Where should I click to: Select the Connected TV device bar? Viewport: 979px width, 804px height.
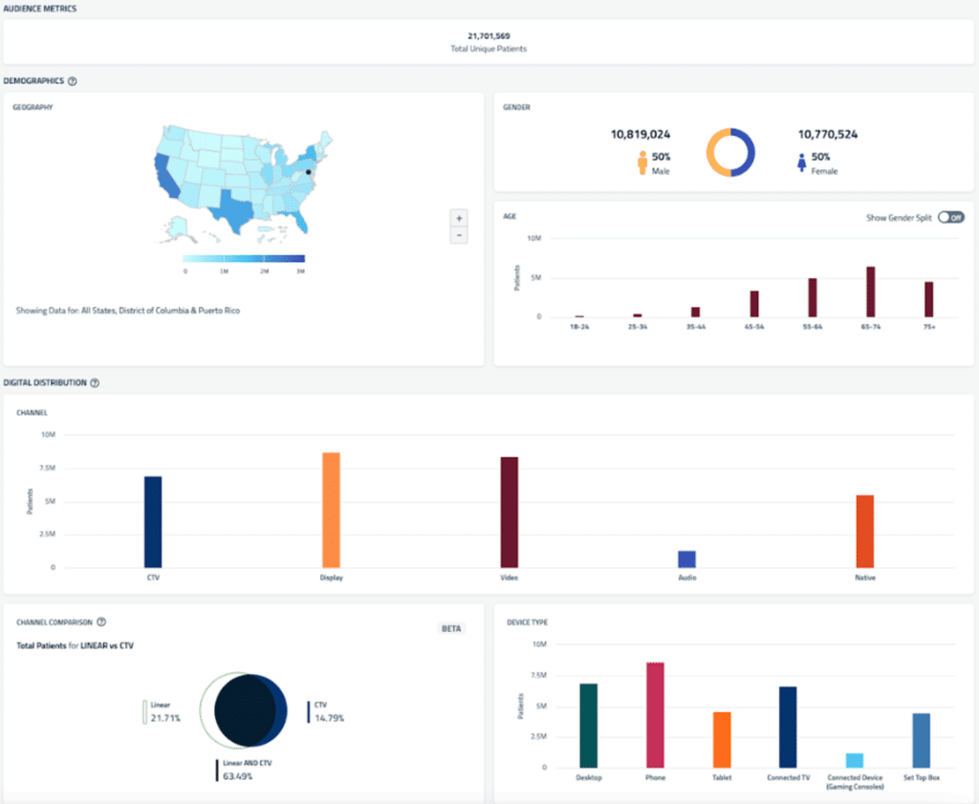pyautogui.click(x=788, y=728)
